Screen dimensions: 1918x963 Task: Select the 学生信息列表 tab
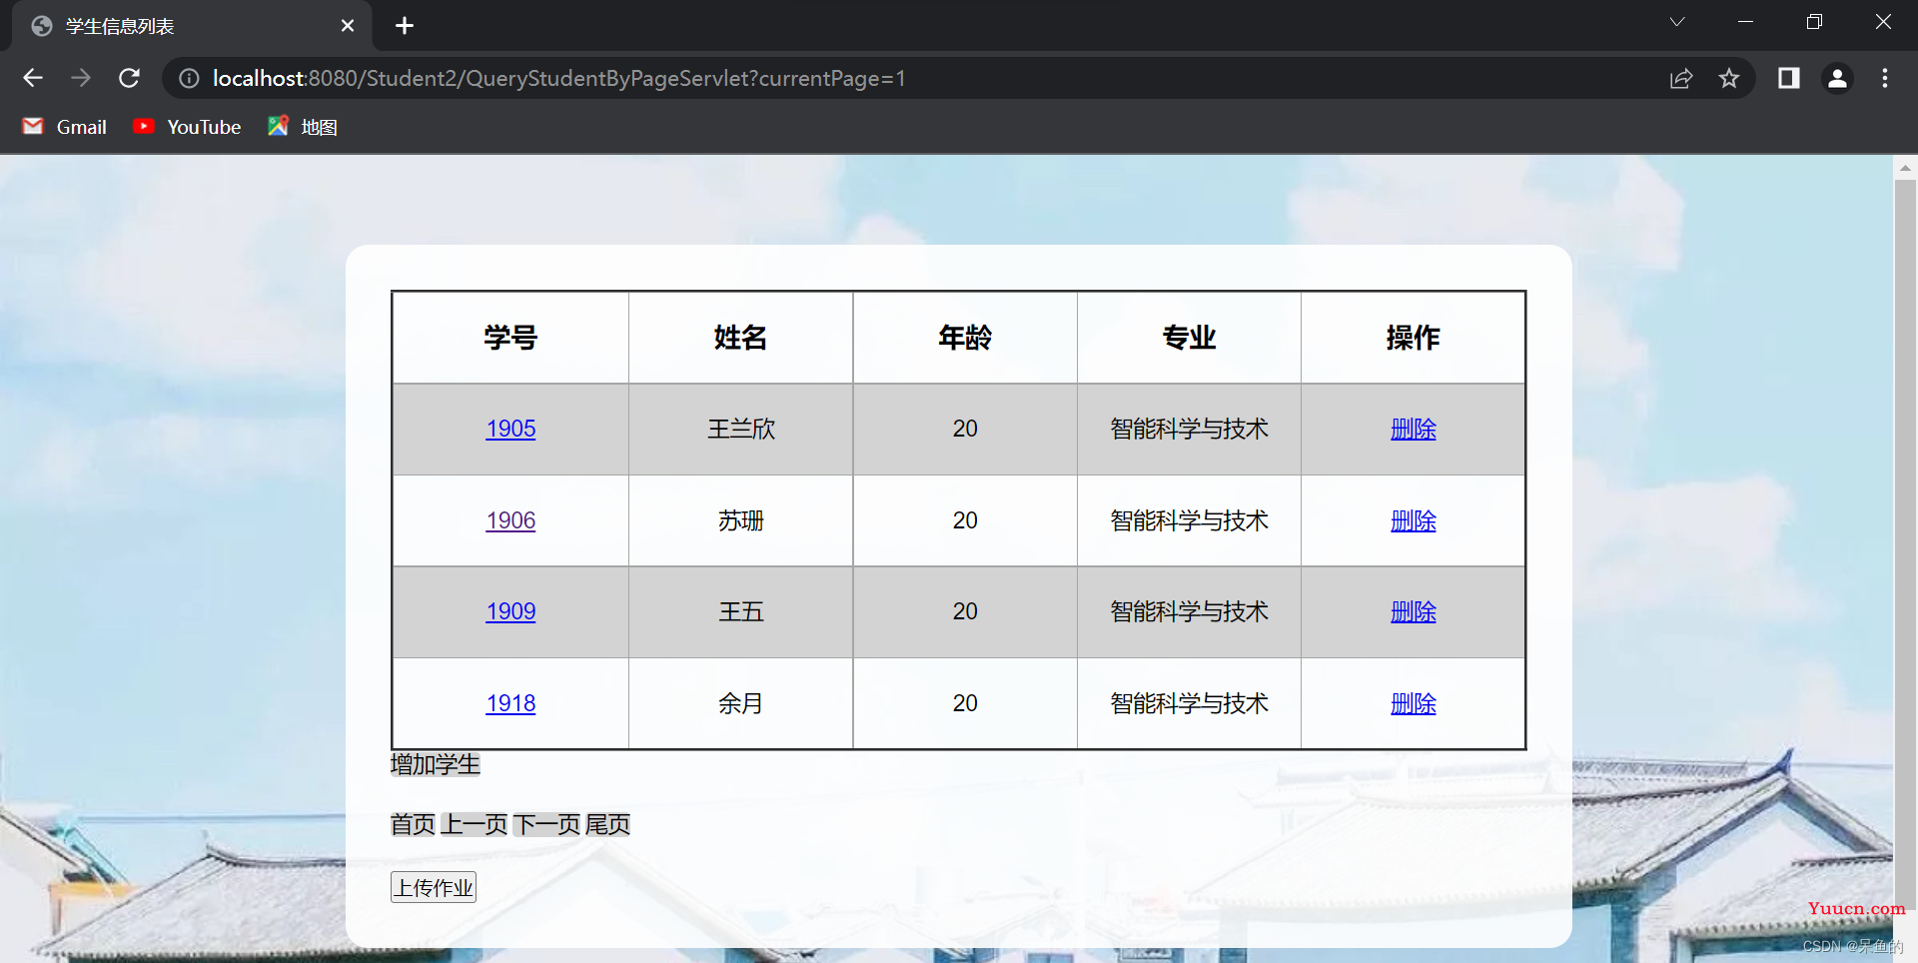tap(180, 26)
